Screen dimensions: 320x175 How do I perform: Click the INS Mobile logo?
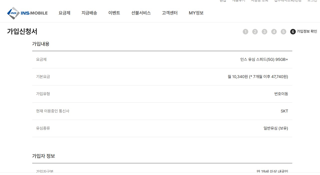pyautogui.click(x=27, y=13)
